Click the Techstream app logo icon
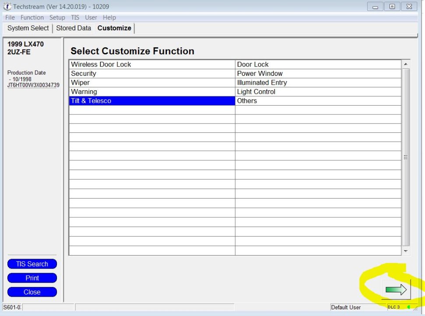The width and height of the screenshot is (425, 316). tap(7, 7)
